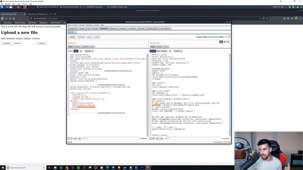Screen dimensions: 303x170
Task: Click the Windows Start button
Action: coord(3,168)
